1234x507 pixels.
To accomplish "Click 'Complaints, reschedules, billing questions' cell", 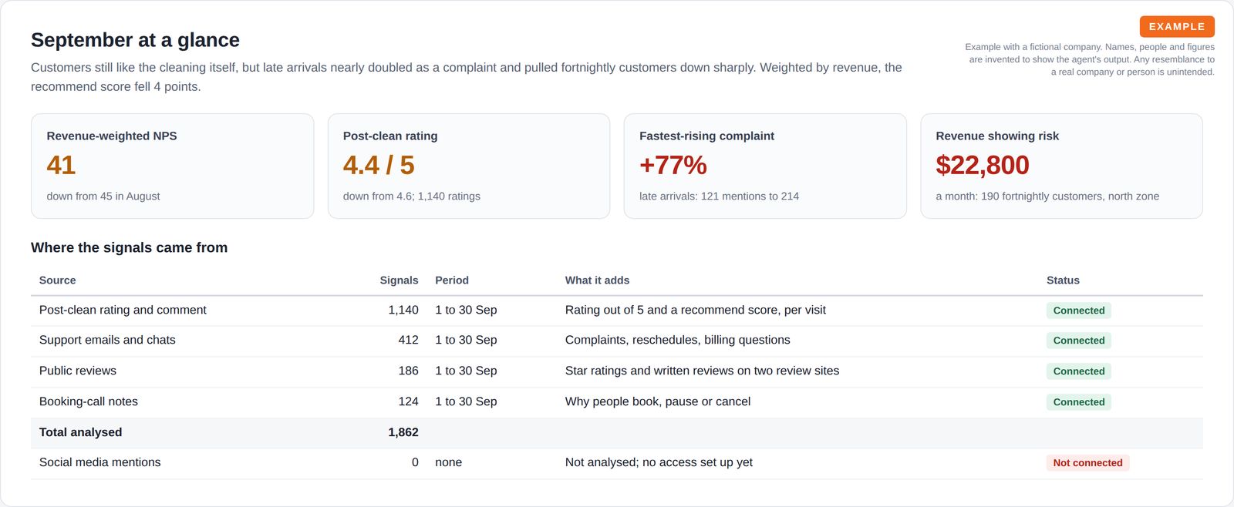I will 677,340.
